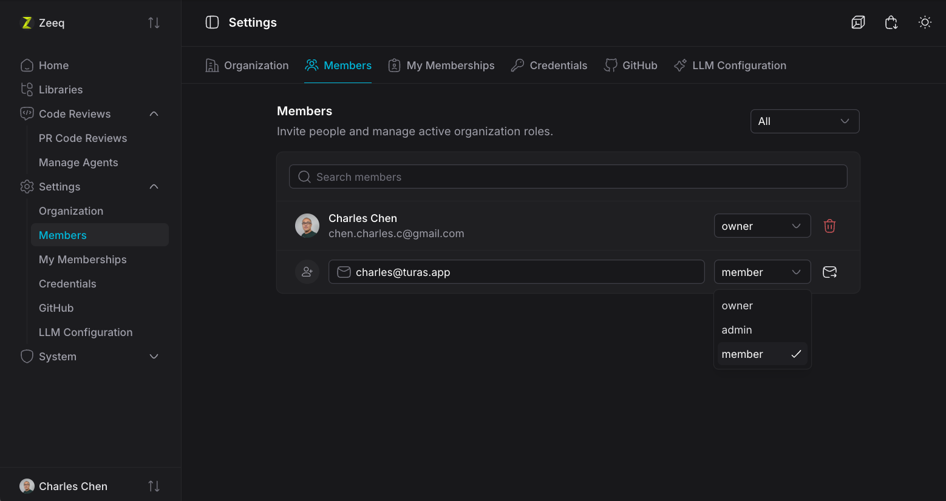
Task: Toggle the sidebar panel icon beside Settings
Action: [x=212, y=22]
